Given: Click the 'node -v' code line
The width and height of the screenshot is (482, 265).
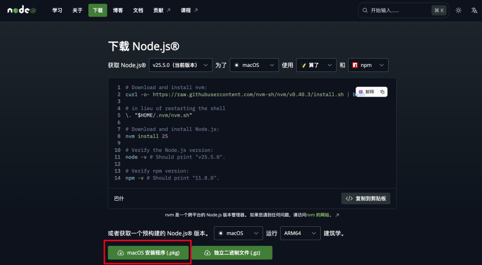Looking at the screenshot, I should coord(175,157).
